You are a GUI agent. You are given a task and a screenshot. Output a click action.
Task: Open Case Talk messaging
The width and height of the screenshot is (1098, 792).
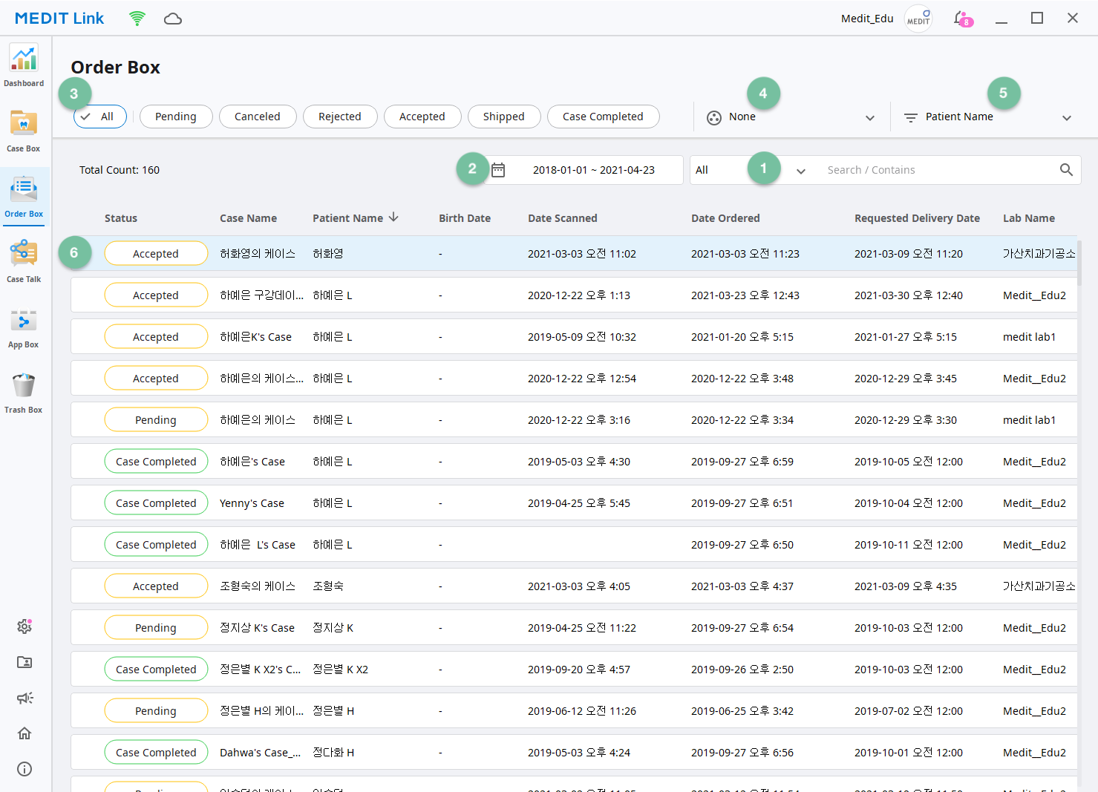point(24,260)
